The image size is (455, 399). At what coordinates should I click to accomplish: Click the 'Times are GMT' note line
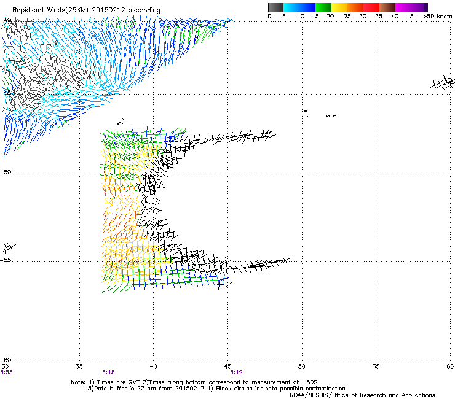[x=194, y=382]
